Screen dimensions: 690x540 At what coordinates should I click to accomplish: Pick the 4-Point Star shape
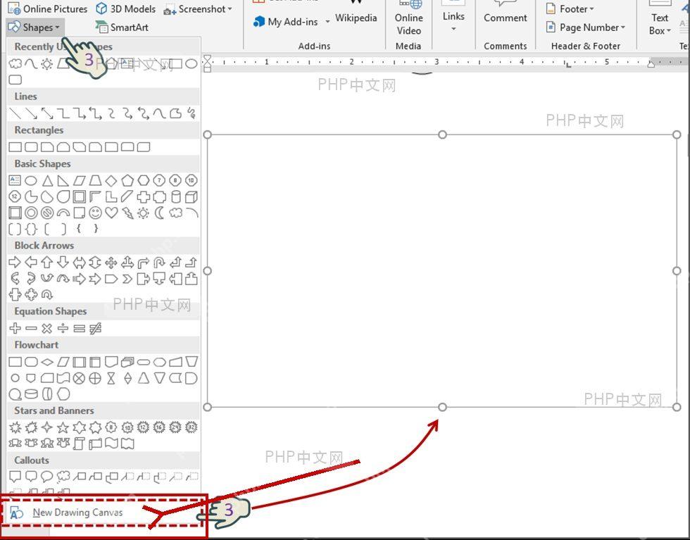47,427
